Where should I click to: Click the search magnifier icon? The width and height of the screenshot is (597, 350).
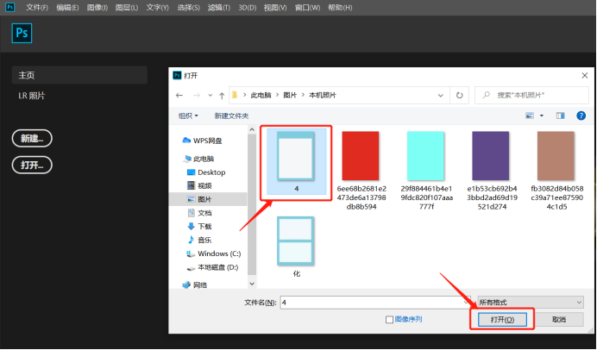[x=487, y=95]
